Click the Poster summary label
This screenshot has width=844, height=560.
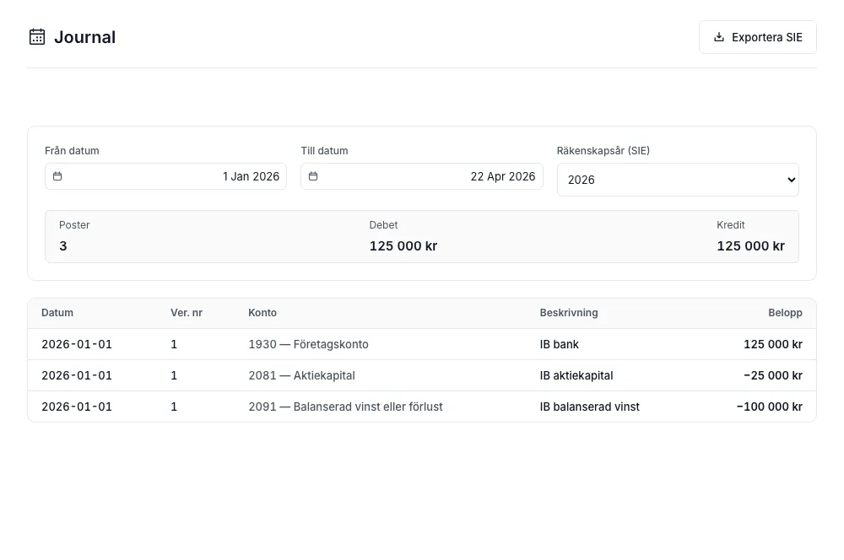(x=74, y=225)
